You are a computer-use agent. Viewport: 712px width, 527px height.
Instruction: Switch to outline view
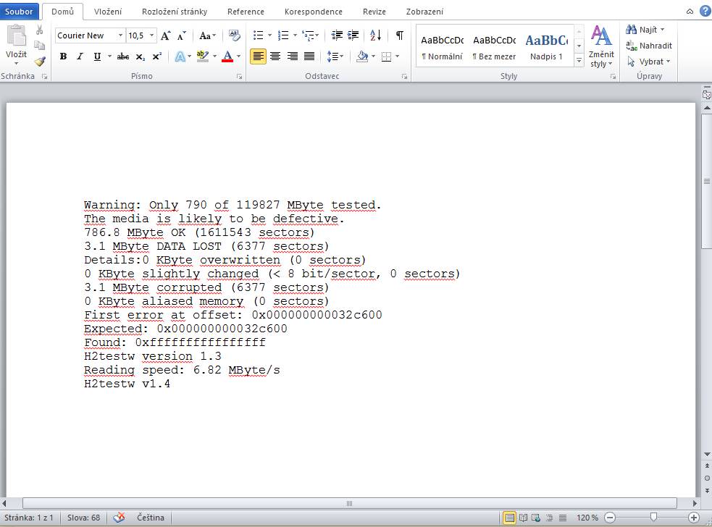(x=550, y=518)
